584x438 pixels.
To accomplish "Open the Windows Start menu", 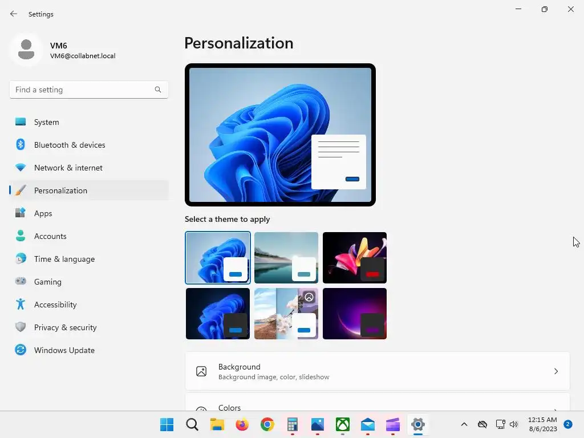I will point(167,424).
